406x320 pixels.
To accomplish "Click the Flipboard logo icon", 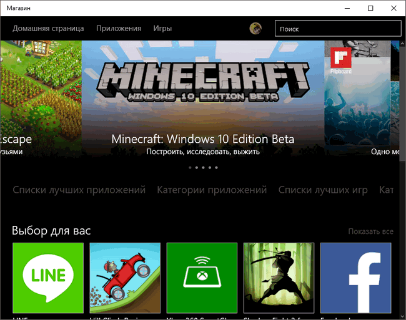I will (341, 57).
